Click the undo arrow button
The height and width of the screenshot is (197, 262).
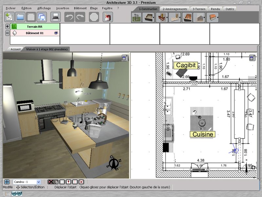pos(69,17)
